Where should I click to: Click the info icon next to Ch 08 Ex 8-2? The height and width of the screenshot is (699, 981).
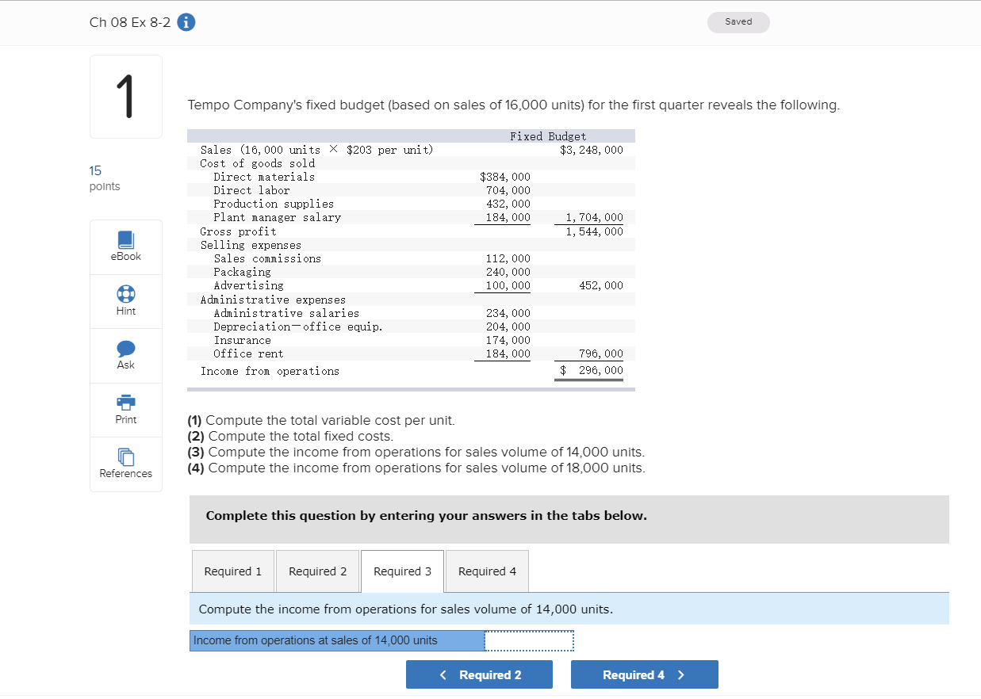[x=186, y=22]
